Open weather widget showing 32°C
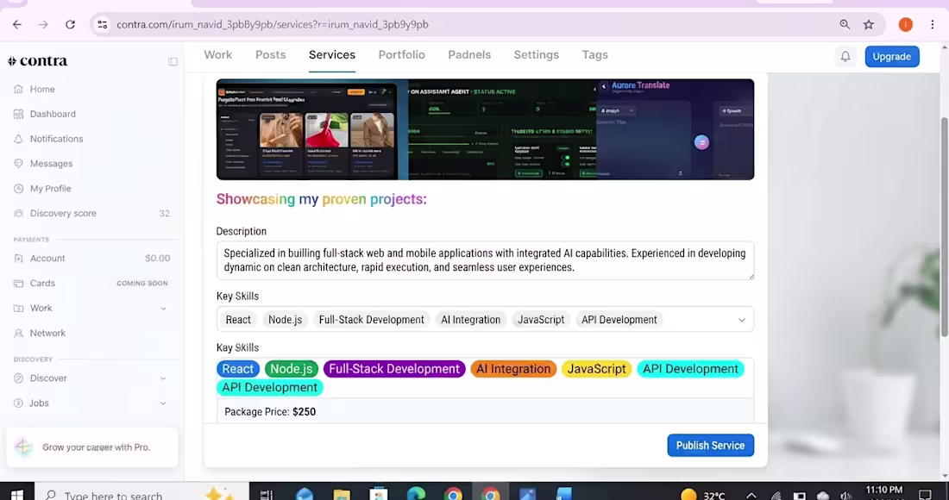Screen dimensions: 949x500 702,495
